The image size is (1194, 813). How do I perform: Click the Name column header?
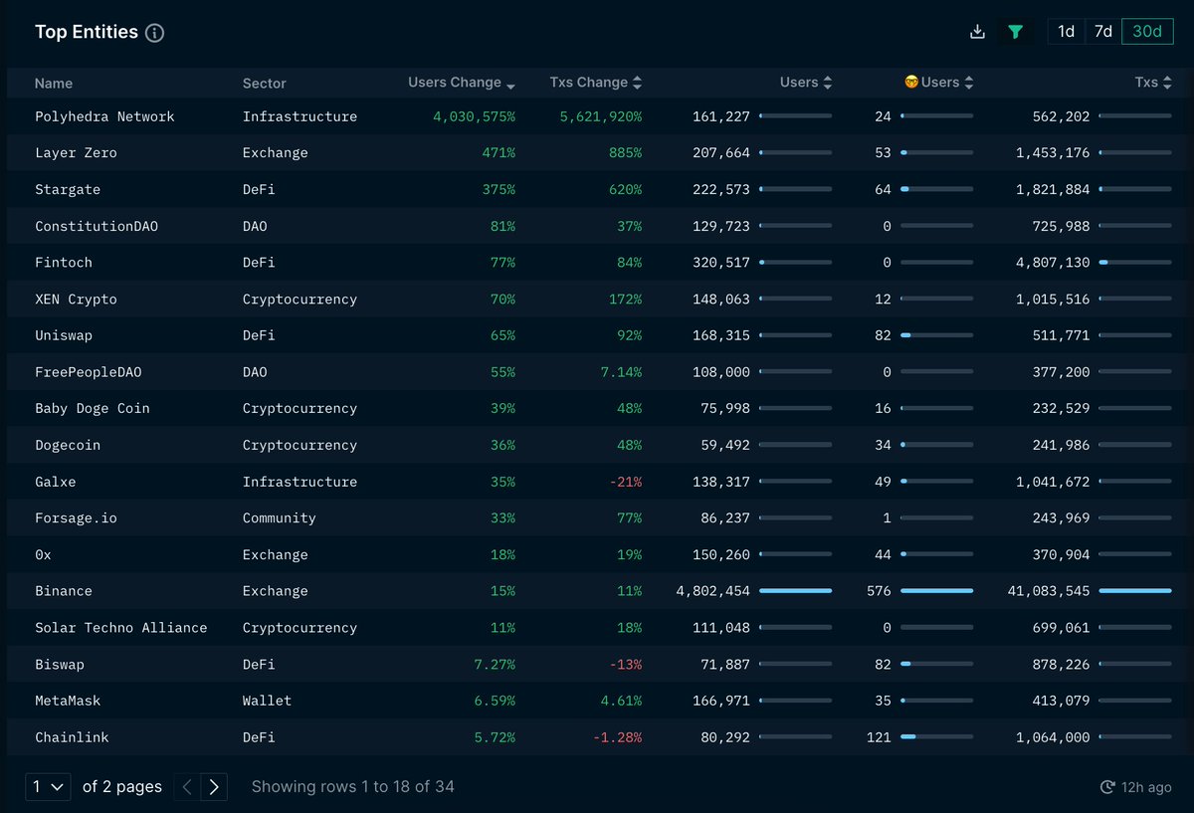[54, 84]
